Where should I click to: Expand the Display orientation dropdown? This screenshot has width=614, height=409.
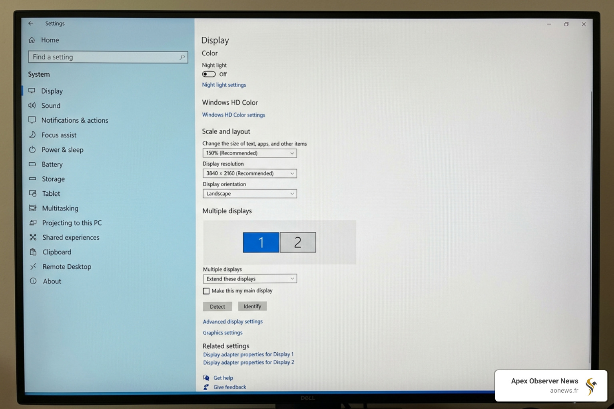coord(249,194)
